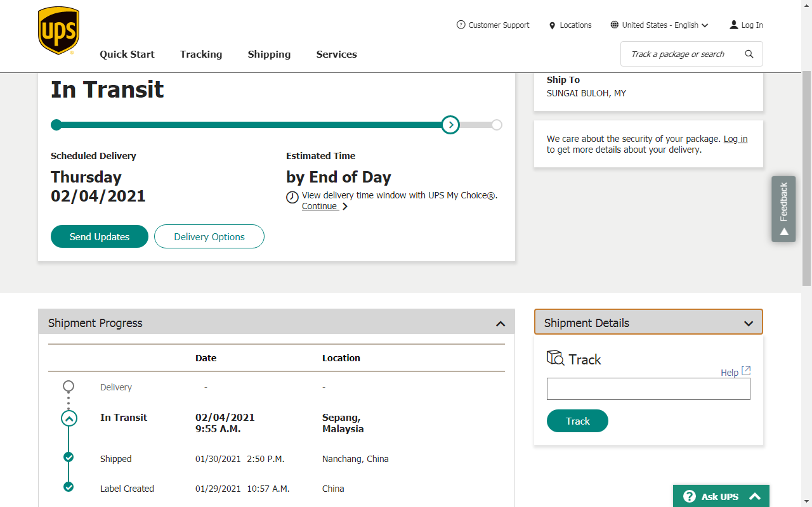Image resolution: width=812 pixels, height=507 pixels.
Task: Follow the Continue link for My Choice
Action: 320,206
